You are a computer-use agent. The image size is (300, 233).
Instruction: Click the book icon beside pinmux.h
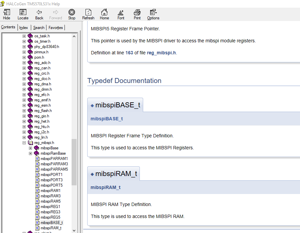coord(30,52)
